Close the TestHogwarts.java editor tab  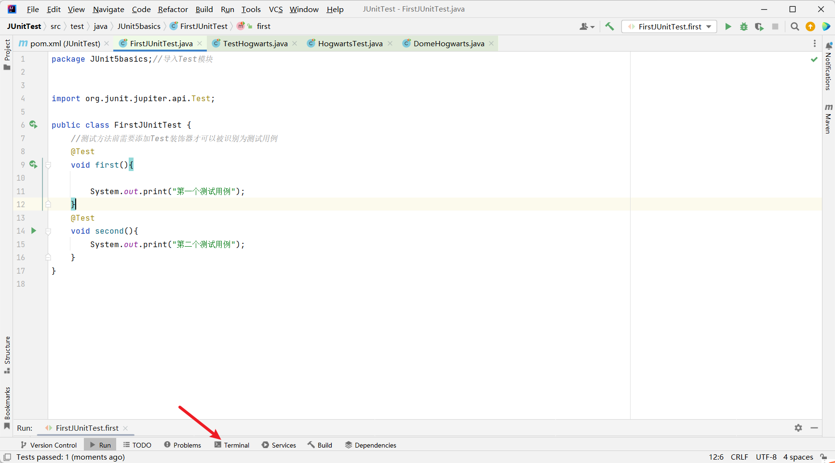[295, 43]
